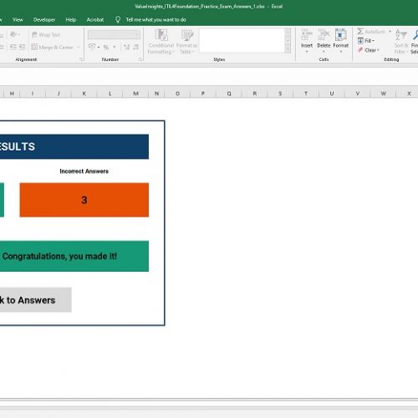Open Merge & Center dropdown arrow
This screenshot has height=418, width=418.
pyautogui.click(x=79, y=48)
